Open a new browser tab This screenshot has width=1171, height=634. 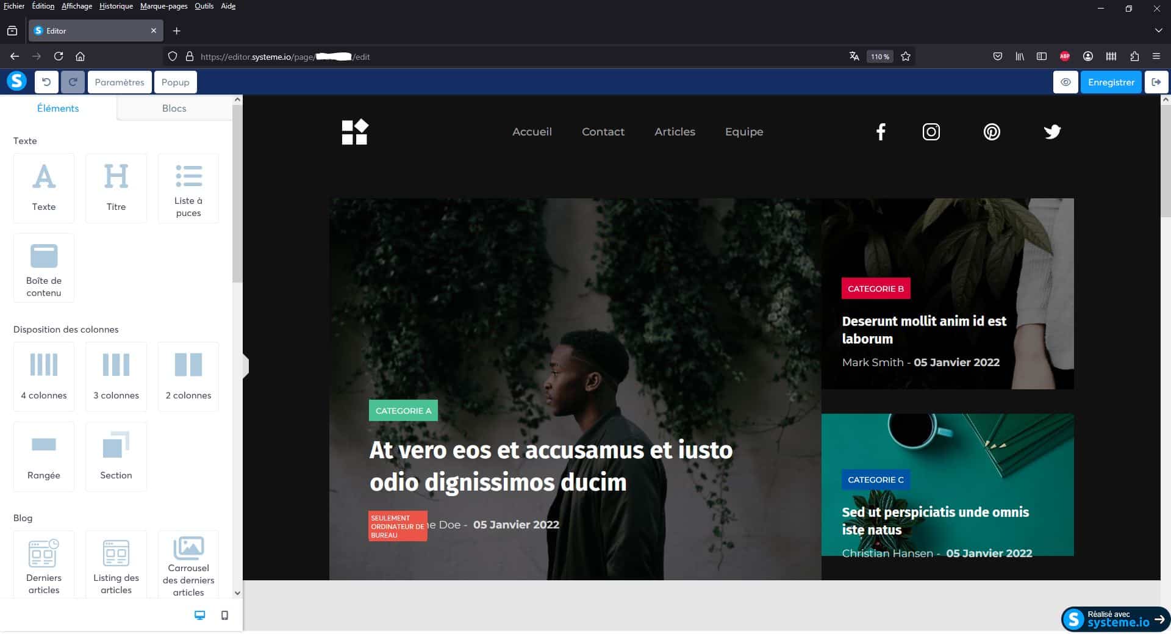176,31
